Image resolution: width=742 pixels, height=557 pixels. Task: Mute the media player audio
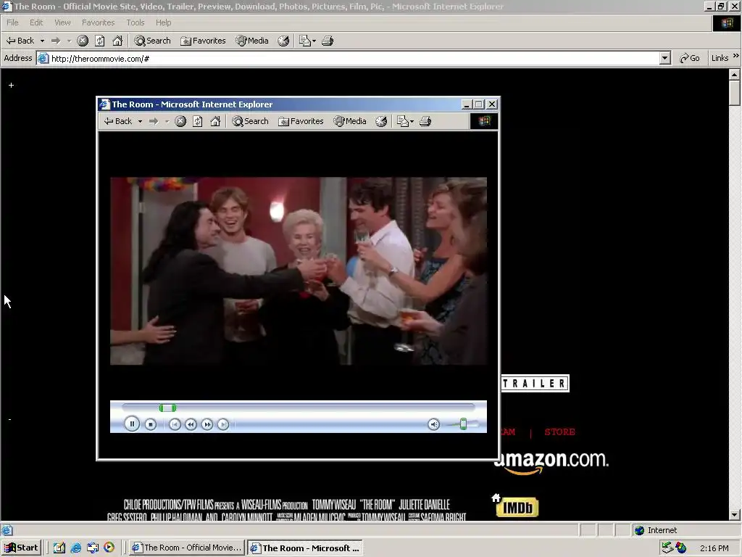coord(433,424)
